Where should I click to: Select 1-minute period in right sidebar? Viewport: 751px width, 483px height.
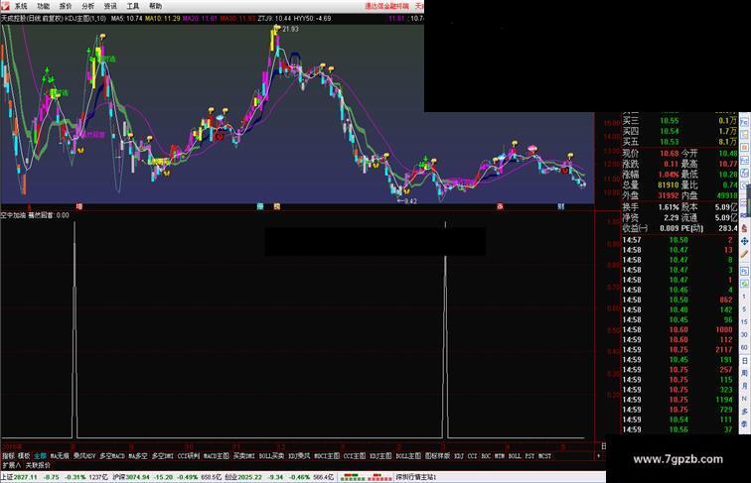(745, 297)
